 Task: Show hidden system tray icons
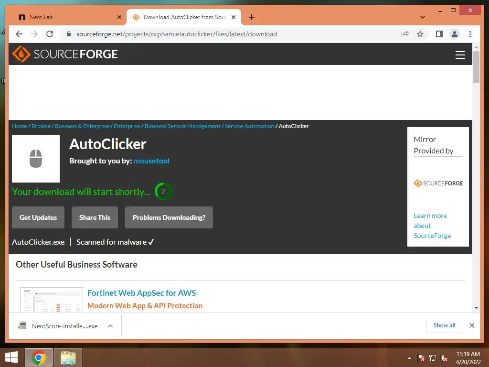(x=409, y=358)
